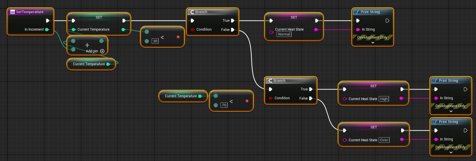Click exec output of Print String after High
The image size is (476, 161).
pyautogui.click(x=465, y=89)
